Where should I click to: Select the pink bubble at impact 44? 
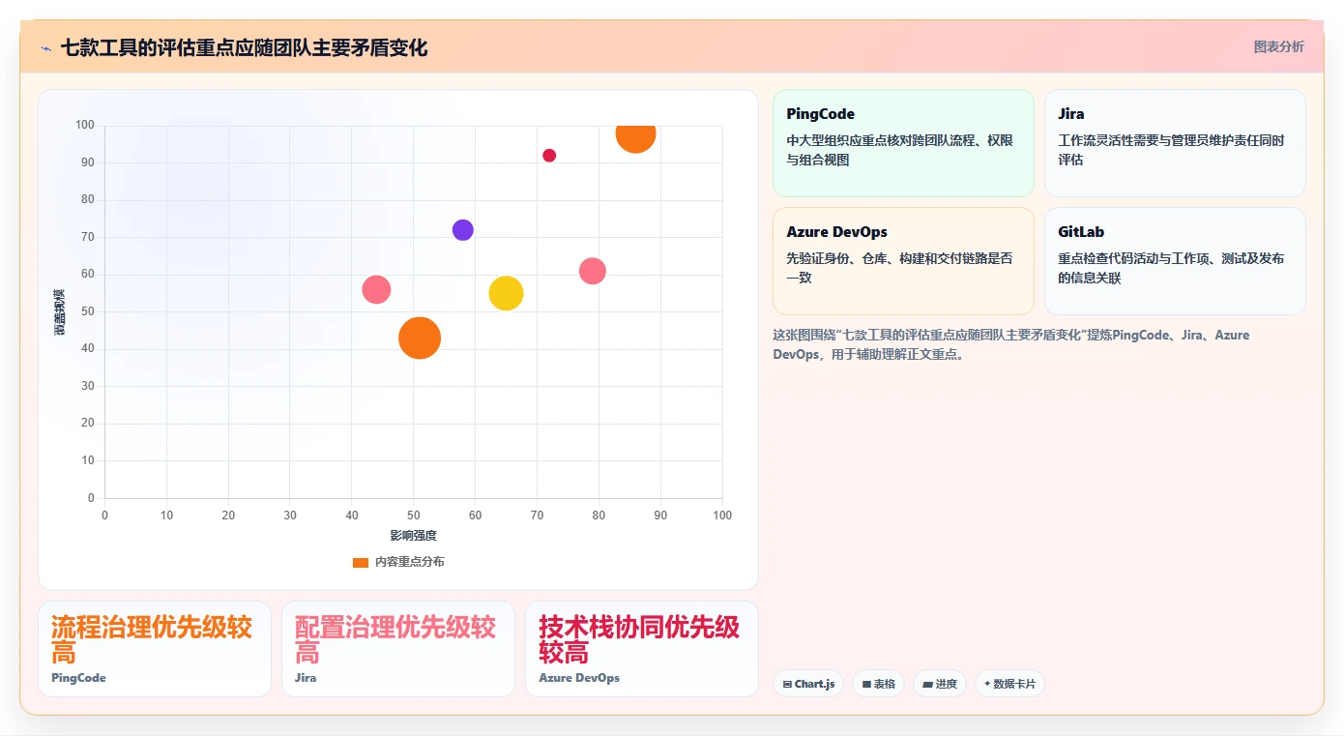coord(376,289)
